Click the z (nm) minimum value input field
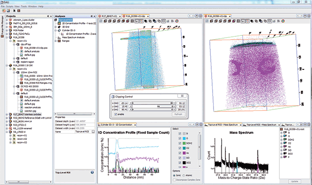The width and height of the screenshot is (312, 185). (x=123, y=110)
